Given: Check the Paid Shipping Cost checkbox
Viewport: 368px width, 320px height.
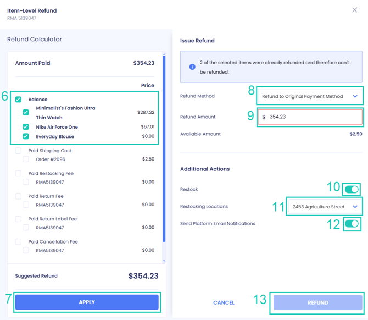Looking at the screenshot, I should point(18,151).
